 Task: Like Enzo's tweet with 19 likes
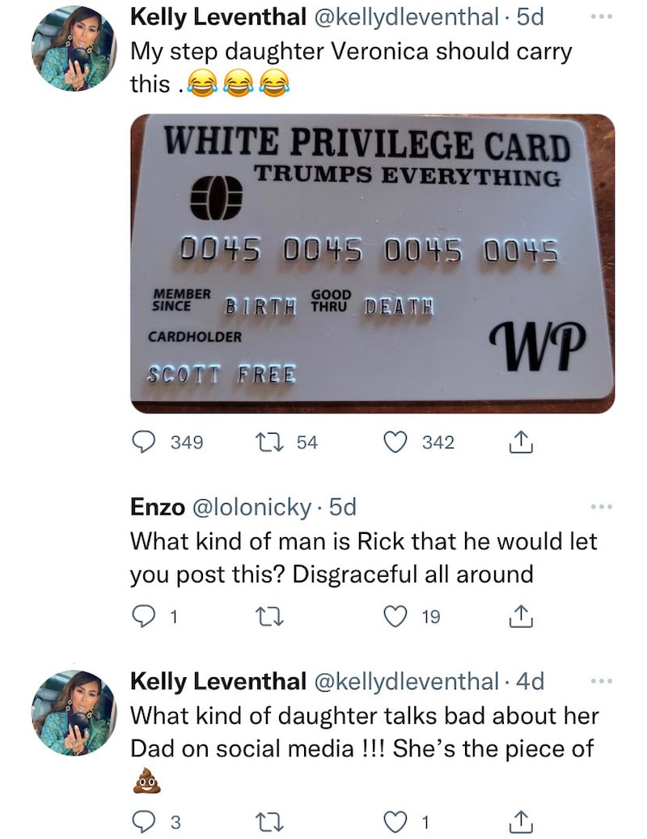[x=395, y=617]
